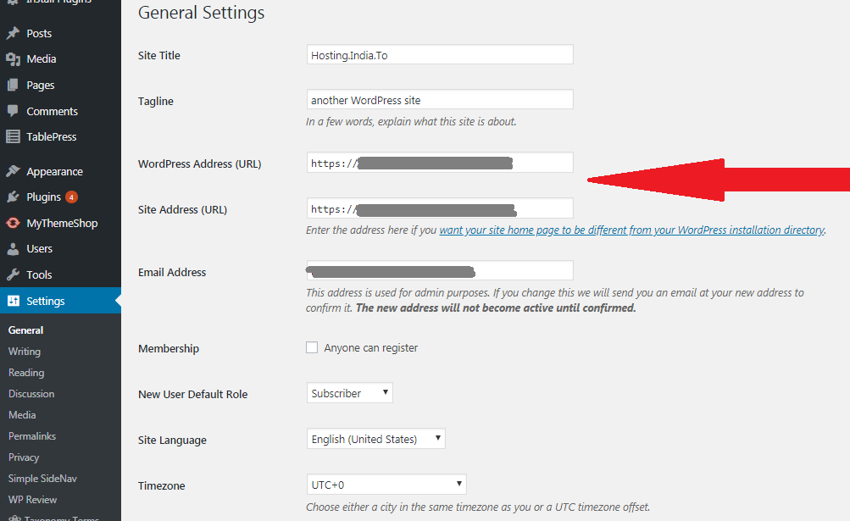Click the MyThemeShop logo icon
The image size is (850, 521).
click(13, 223)
